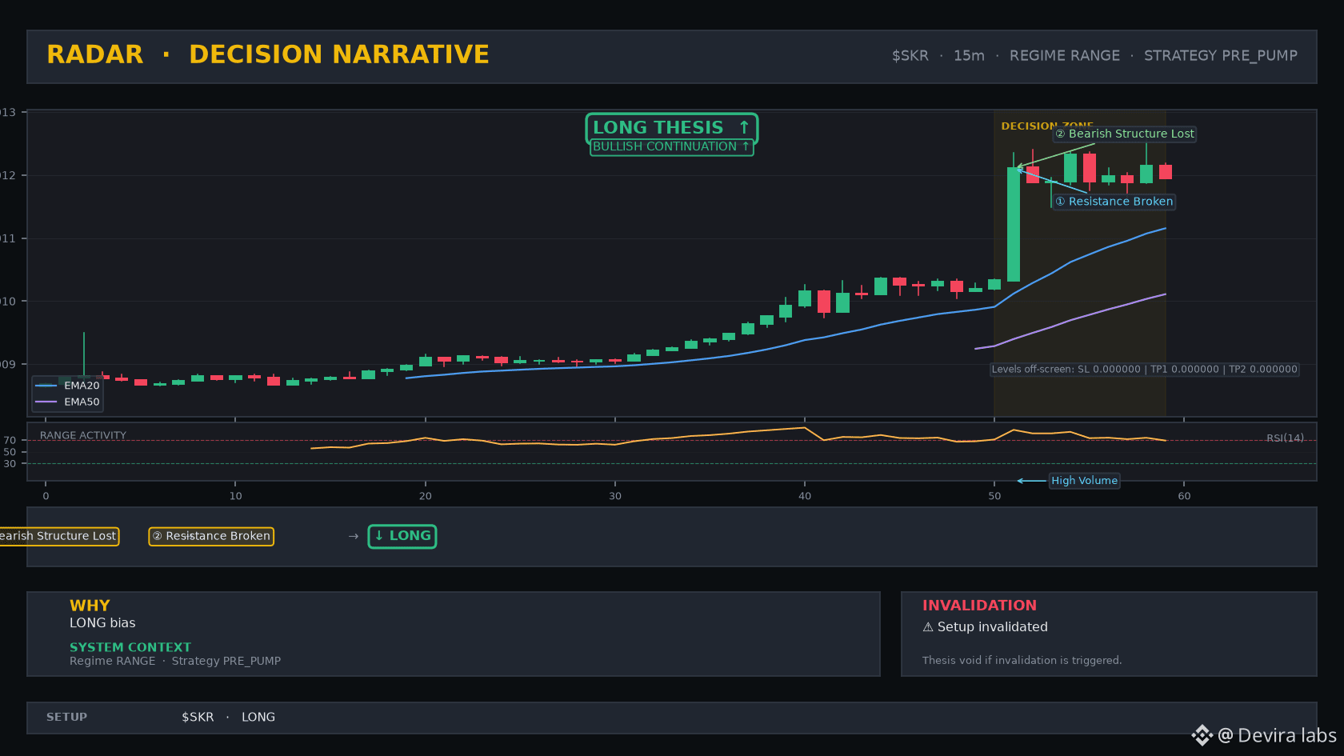Image resolution: width=1344 pixels, height=756 pixels.
Task: Click the x-axis tick labeled 0
Action: pyautogui.click(x=46, y=496)
